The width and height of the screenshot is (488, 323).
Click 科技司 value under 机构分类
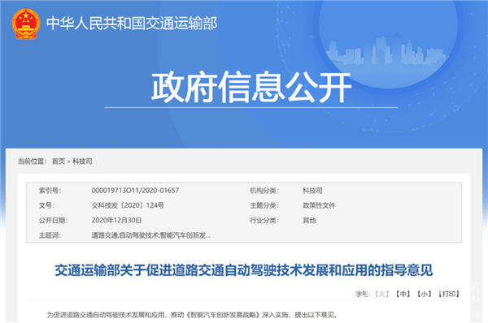coord(312,191)
